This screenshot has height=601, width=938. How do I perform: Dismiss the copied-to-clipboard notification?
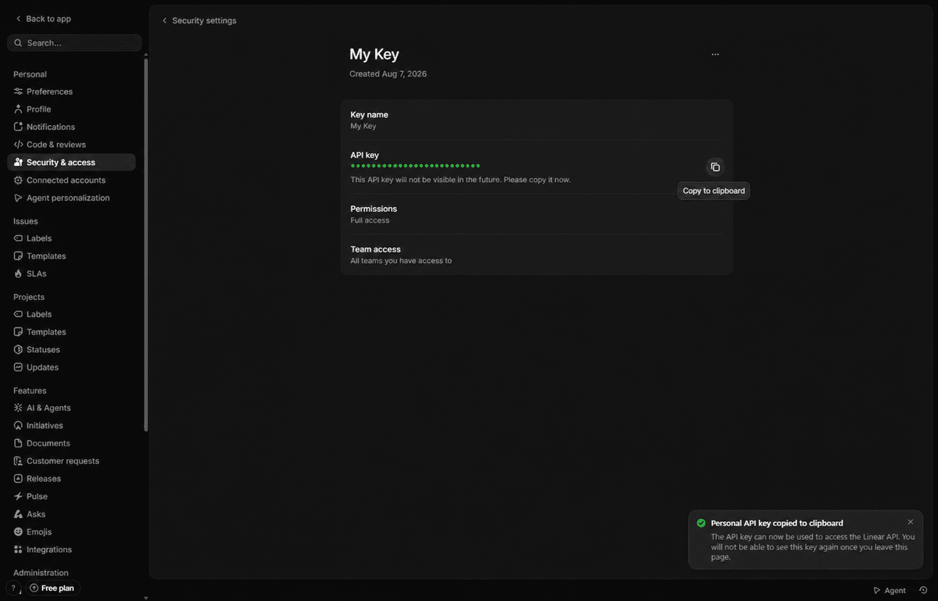click(x=910, y=522)
